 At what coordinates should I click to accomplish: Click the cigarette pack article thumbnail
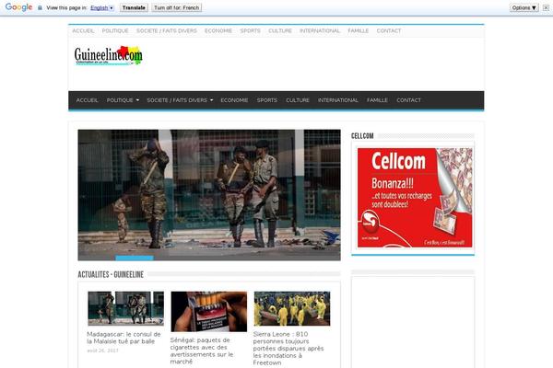[209, 311]
